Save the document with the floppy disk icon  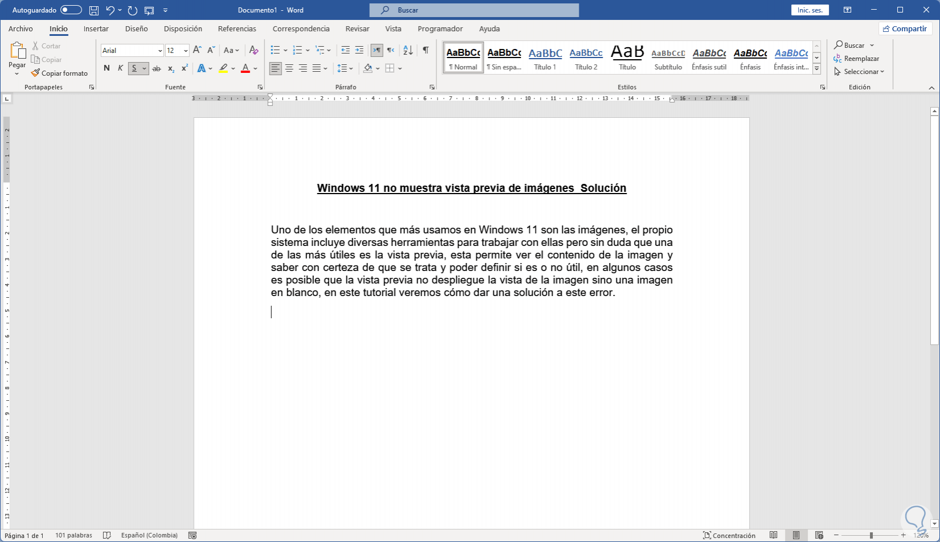[x=94, y=10]
